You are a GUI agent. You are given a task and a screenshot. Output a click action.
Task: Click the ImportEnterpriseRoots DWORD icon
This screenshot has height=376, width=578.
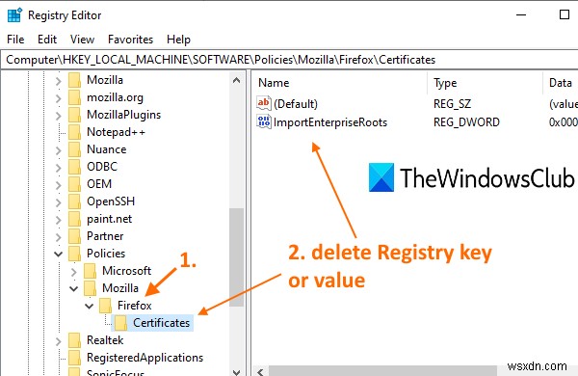264,121
